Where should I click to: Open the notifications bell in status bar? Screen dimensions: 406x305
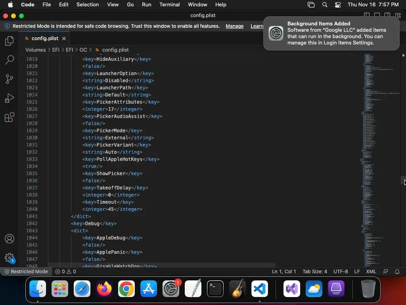point(397,272)
